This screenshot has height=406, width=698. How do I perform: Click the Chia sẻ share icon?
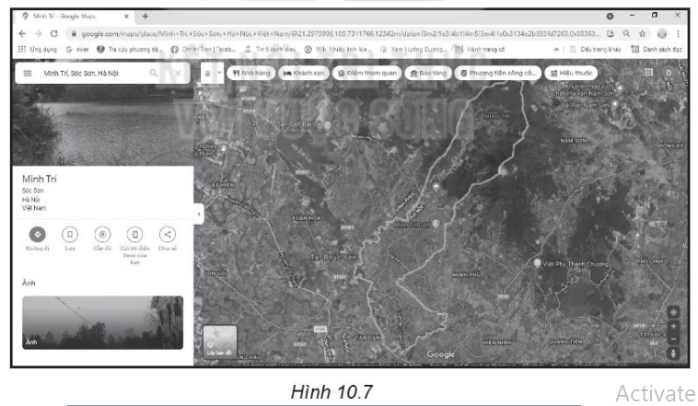pos(167,234)
